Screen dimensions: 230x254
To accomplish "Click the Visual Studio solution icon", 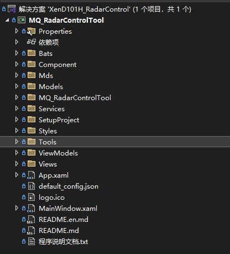I will pos(12,9).
